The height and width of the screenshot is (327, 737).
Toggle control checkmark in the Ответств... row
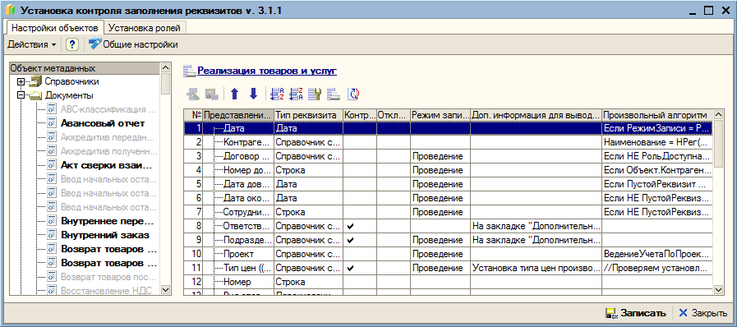coord(350,227)
